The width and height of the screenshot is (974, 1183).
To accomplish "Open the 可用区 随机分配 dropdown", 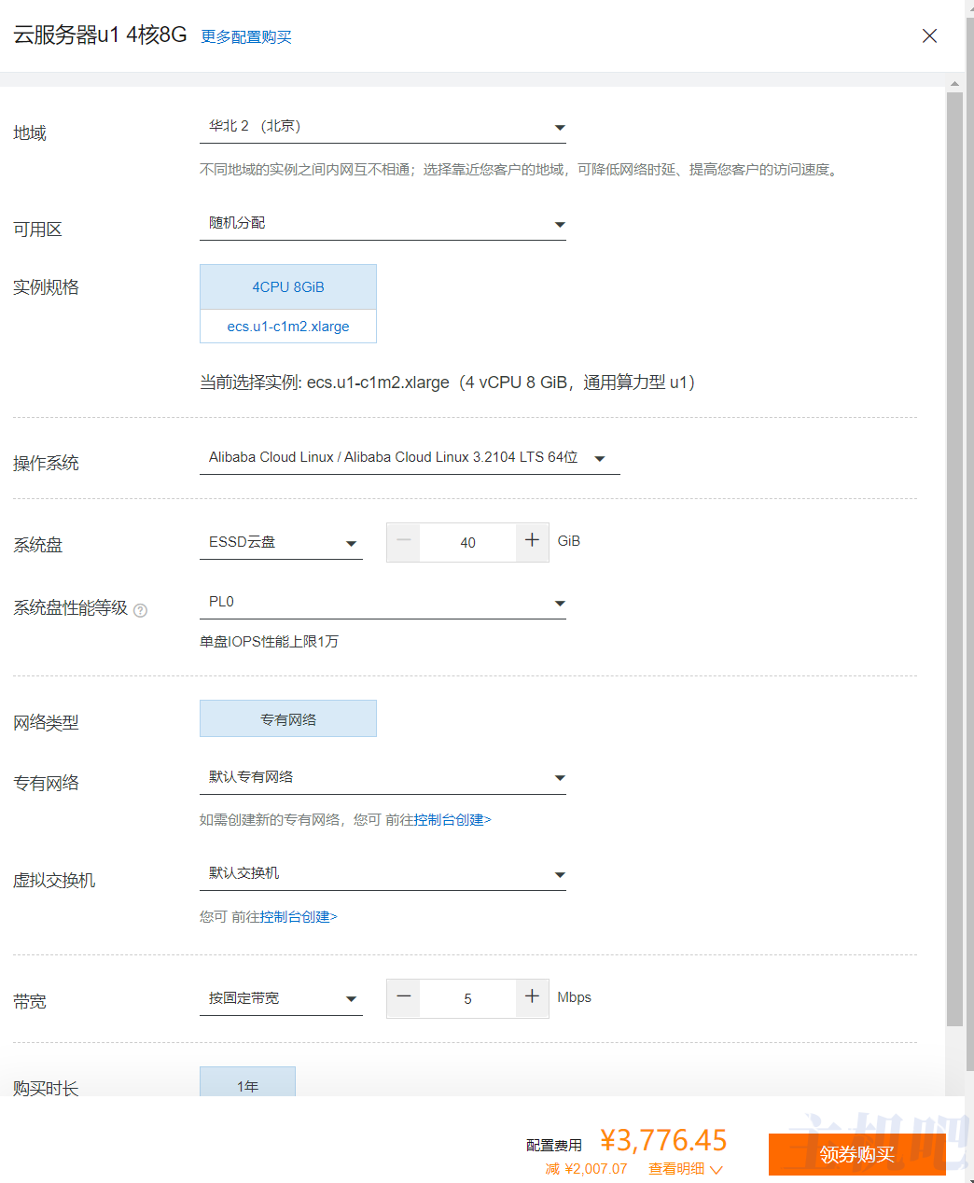I will click(383, 224).
